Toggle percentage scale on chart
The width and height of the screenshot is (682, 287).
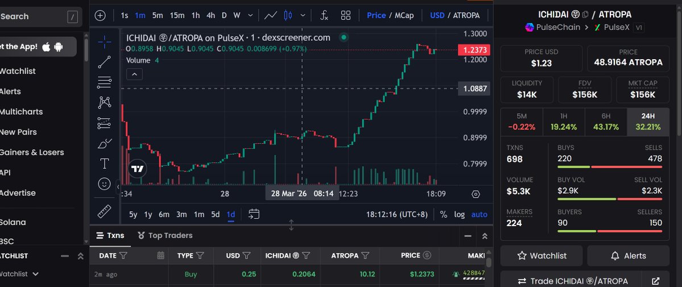tap(444, 214)
